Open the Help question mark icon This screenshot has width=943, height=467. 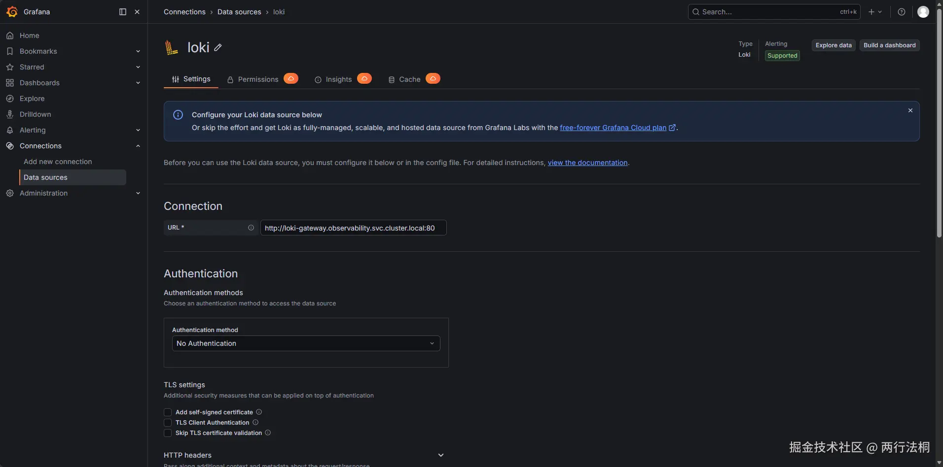(x=902, y=12)
